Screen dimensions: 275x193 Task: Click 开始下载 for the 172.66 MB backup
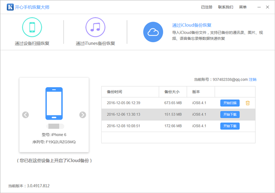[x=230, y=126]
